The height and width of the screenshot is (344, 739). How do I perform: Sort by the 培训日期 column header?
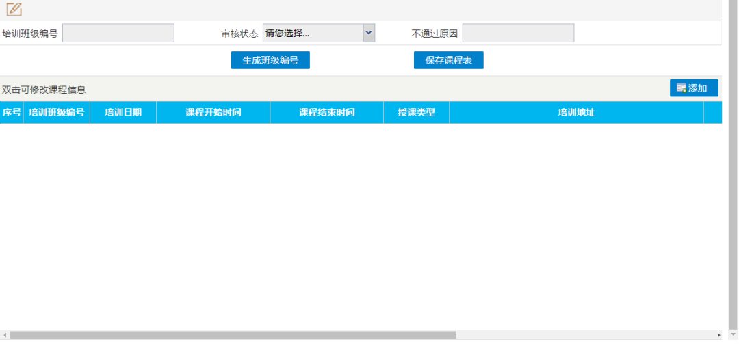tap(123, 113)
